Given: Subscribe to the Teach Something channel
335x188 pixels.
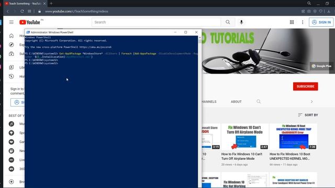Looking at the screenshot, I should pyautogui.click(x=305, y=86).
